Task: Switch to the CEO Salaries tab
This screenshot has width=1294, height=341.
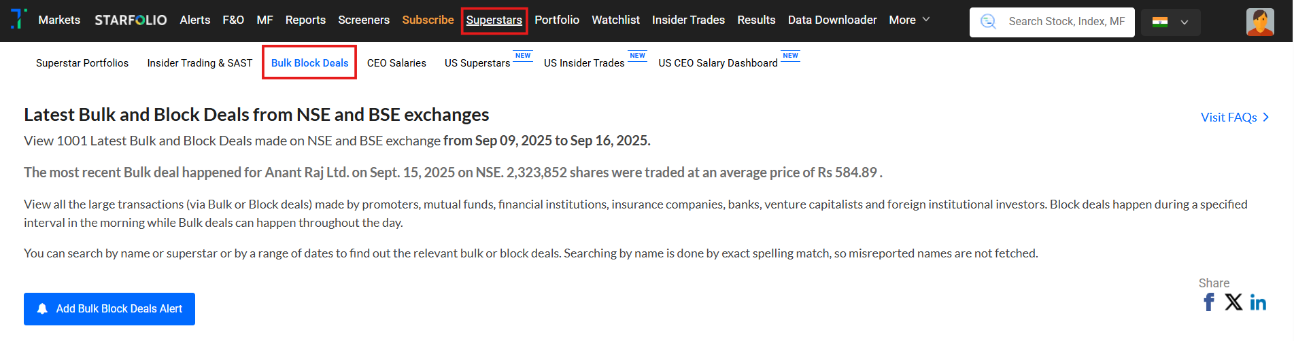Action: 396,63
